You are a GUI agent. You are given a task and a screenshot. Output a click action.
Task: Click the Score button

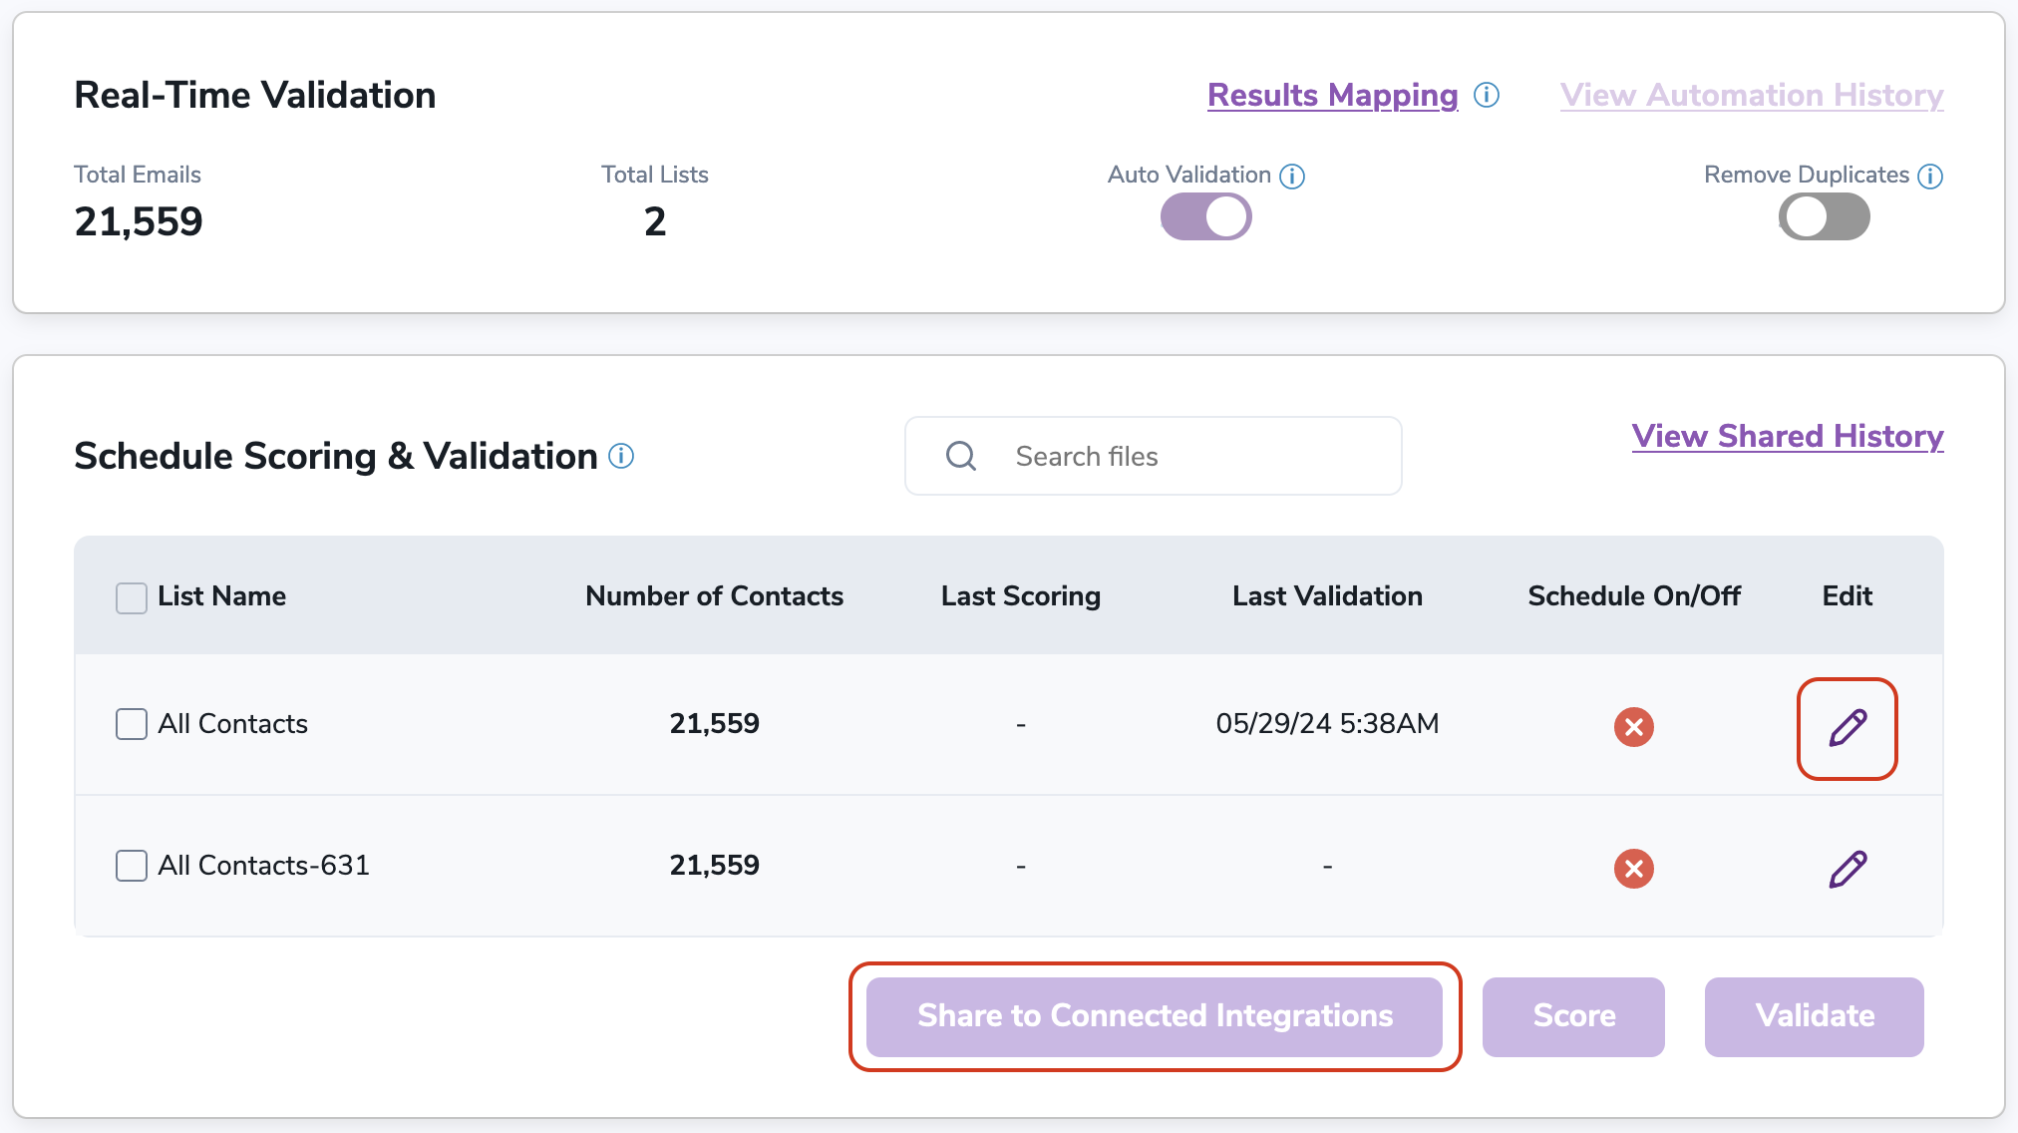click(1576, 1016)
